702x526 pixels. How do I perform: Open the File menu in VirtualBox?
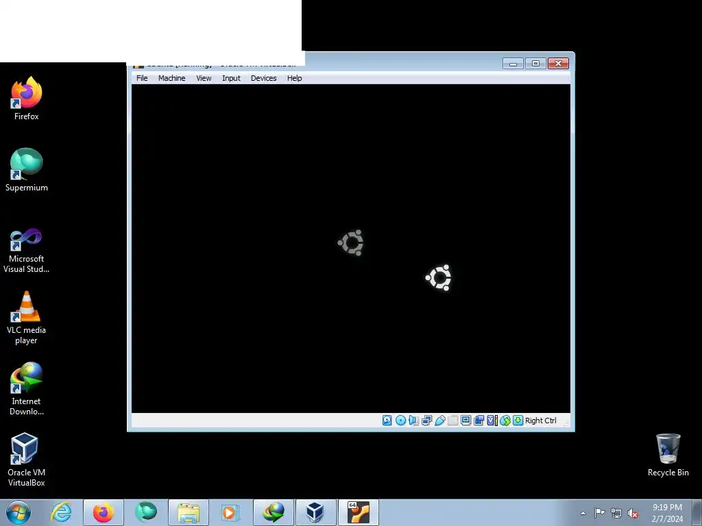pyautogui.click(x=142, y=78)
